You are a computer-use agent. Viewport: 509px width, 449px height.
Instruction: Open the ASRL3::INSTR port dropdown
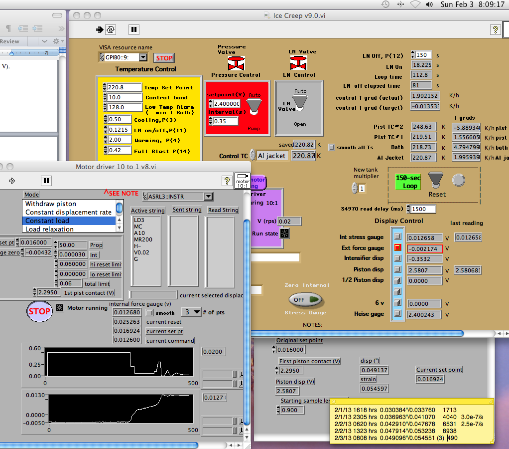209,197
